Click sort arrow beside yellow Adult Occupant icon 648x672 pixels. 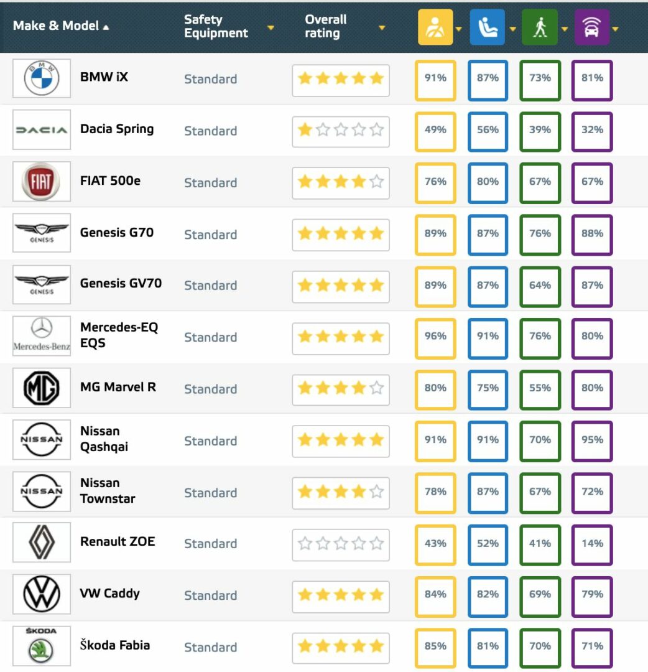pyautogui.click(x=459, y=29)
